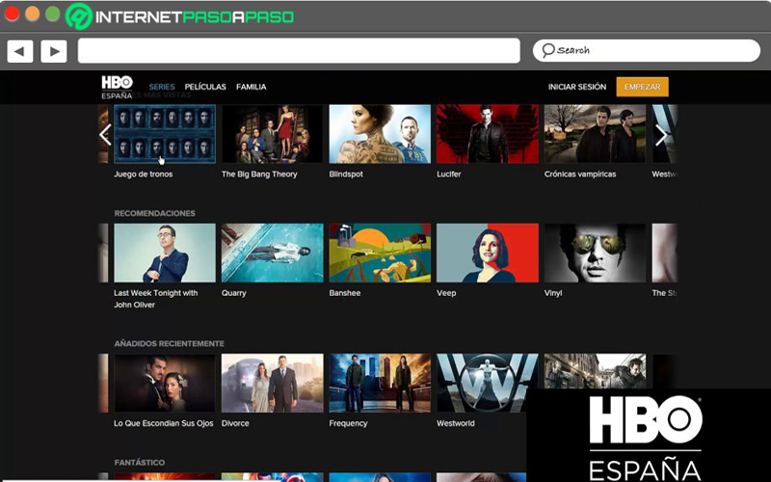Click the green macOS window button
This screenshot has width=771, height=482.
(53, 13)
